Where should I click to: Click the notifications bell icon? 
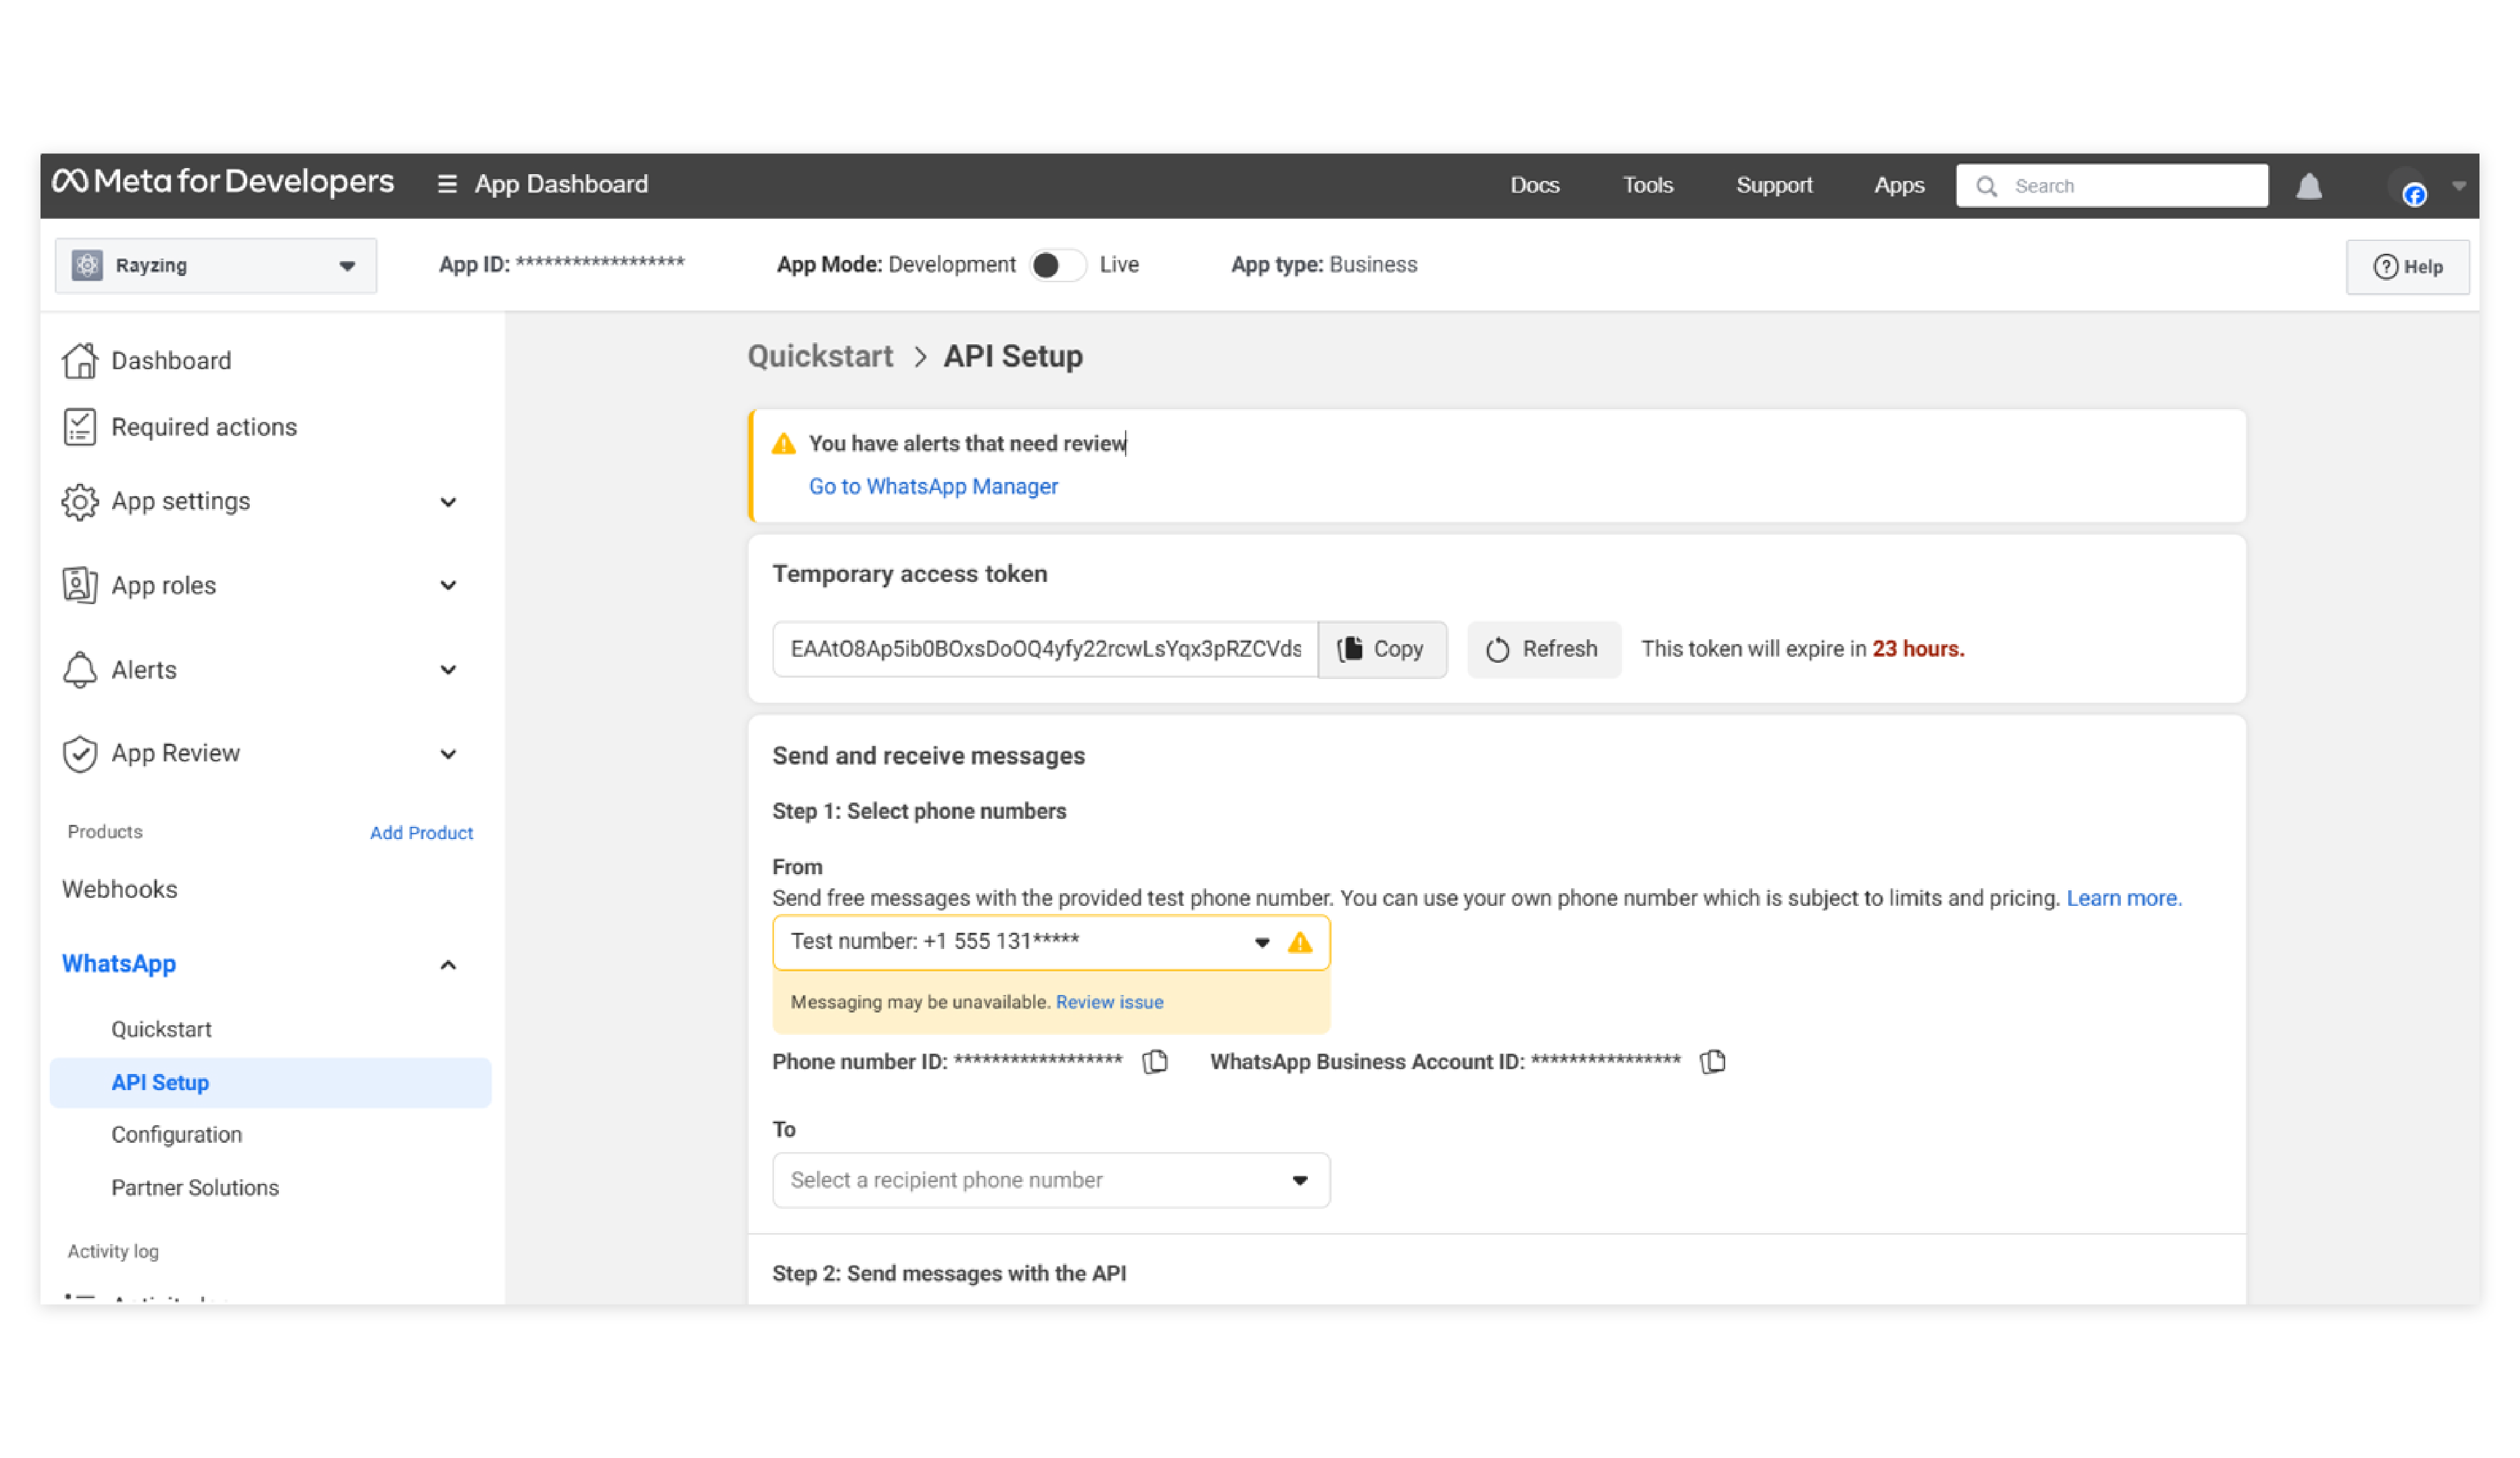pyautogui.click(x=2308, y=186)
